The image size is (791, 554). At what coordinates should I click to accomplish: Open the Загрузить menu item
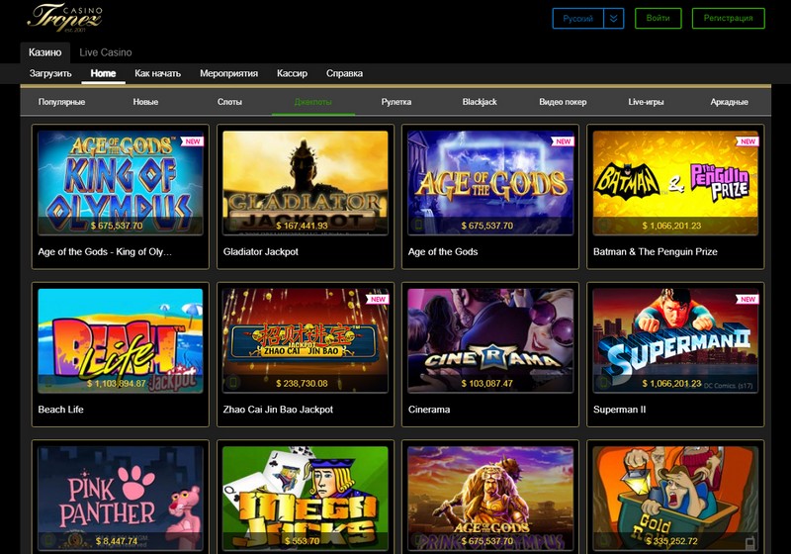tap(50, 73)
